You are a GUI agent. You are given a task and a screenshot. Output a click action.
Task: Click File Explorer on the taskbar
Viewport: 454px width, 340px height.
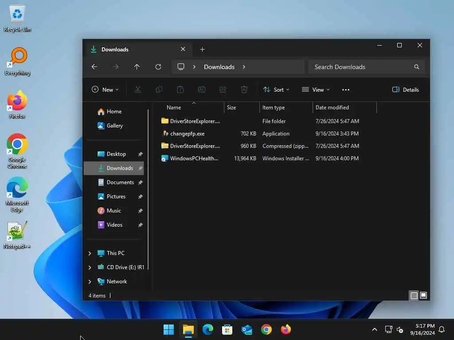tap(188, 329)
